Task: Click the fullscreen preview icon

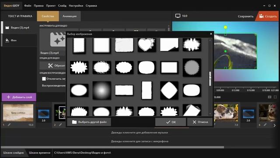Action: [x=275, y=97]
